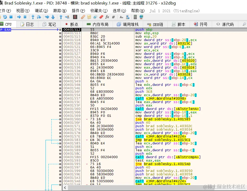Toggle breakpoint bullet at address 00401513
The height and width of the screenshot is (191, 247).
(60, 33)
